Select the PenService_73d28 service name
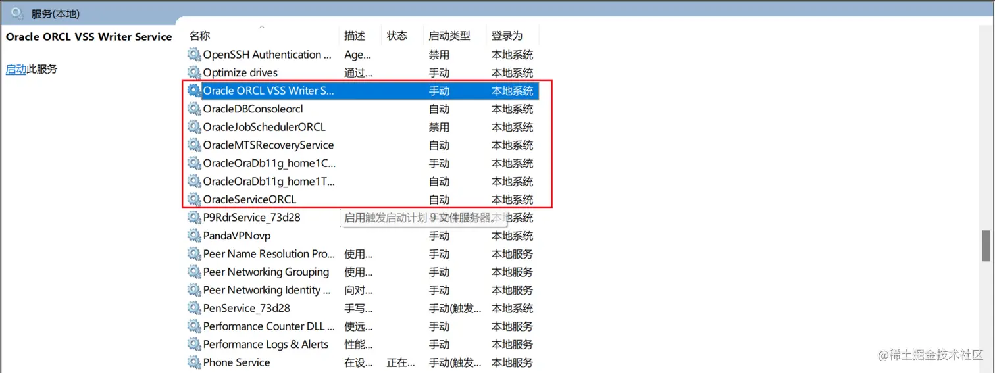 pyautogui.click(x=246, y=308)
